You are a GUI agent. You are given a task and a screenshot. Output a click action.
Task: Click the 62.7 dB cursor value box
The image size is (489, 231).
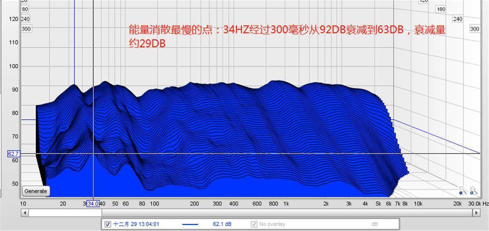tap(13, 154)
